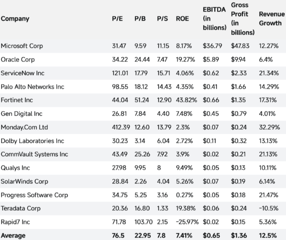
Task: Click the Revenue Growth column header
Action: click(x=270, y=19)
